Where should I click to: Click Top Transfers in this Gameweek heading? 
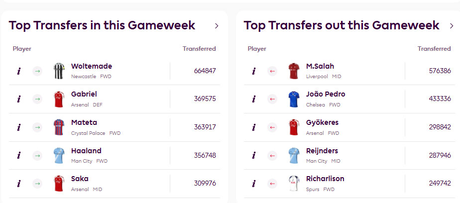pos(102,25)
